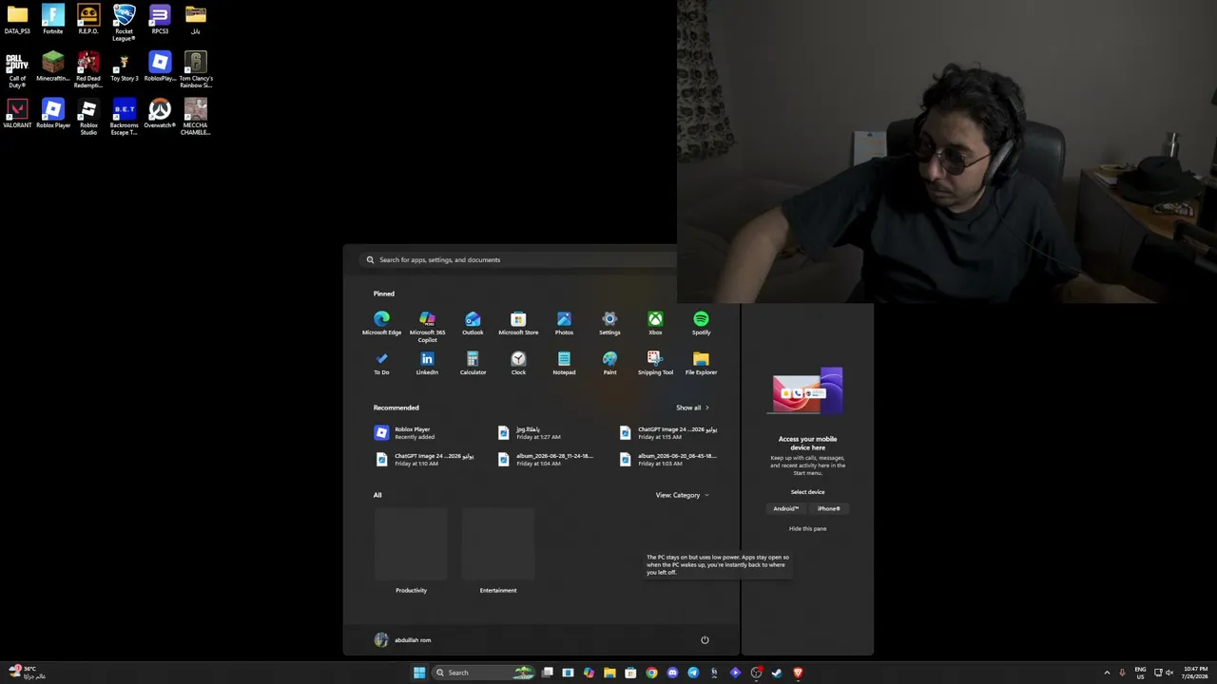
Task: Open Telegram from the taskbar
Action: click(x=693, y=673)
